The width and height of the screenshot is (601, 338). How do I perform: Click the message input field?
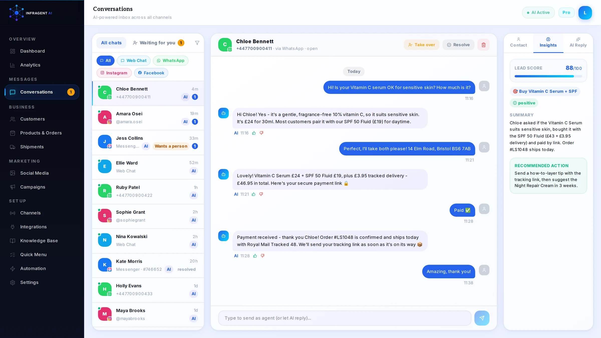[345, 318]
